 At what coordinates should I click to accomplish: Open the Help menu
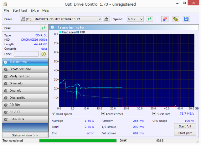pos(46,10)
